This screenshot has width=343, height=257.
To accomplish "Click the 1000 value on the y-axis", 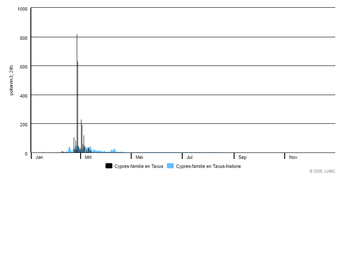I will [23, 9].
